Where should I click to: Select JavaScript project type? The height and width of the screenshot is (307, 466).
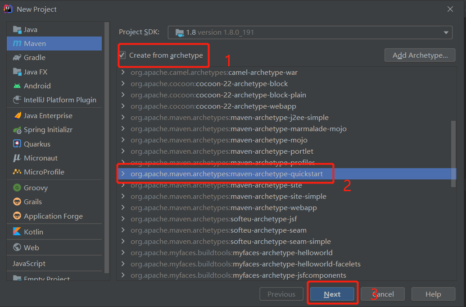[54, 263]
